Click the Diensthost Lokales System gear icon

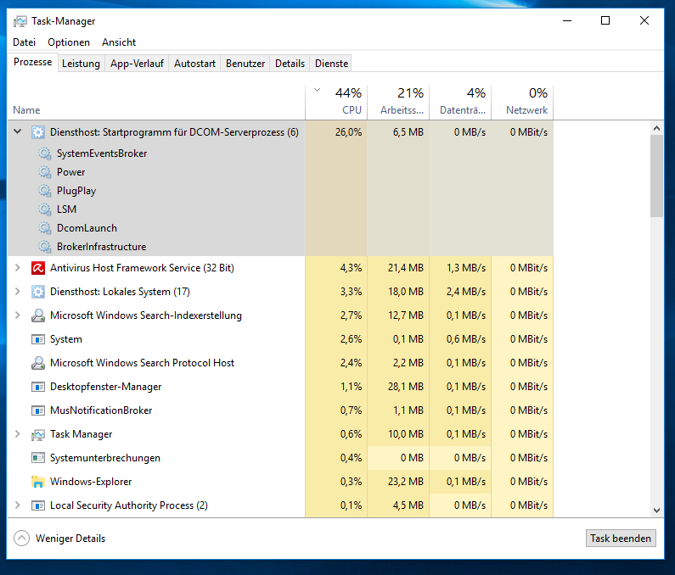click(x=38, y=292)
